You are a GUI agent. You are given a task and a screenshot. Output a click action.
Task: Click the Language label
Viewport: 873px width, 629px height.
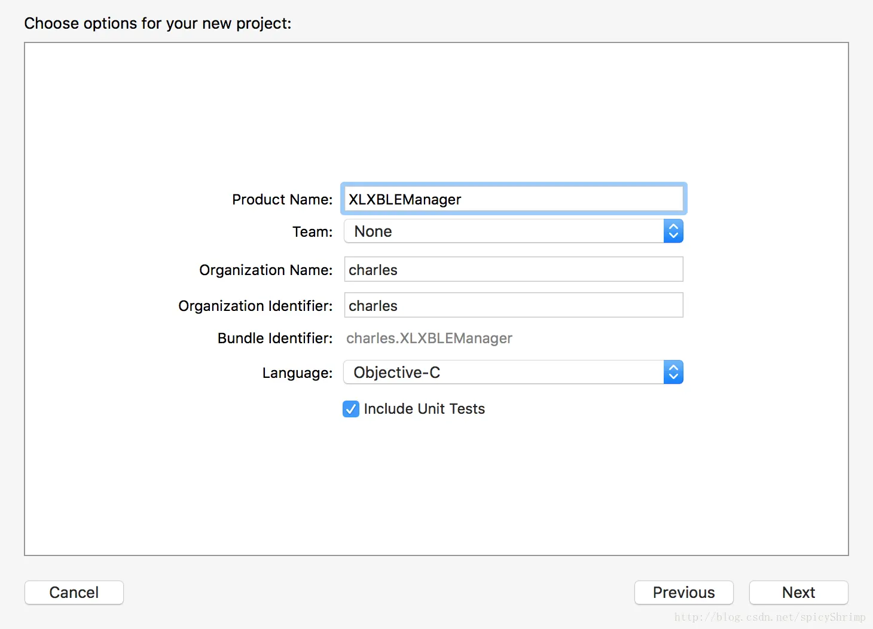coord(297,373)
